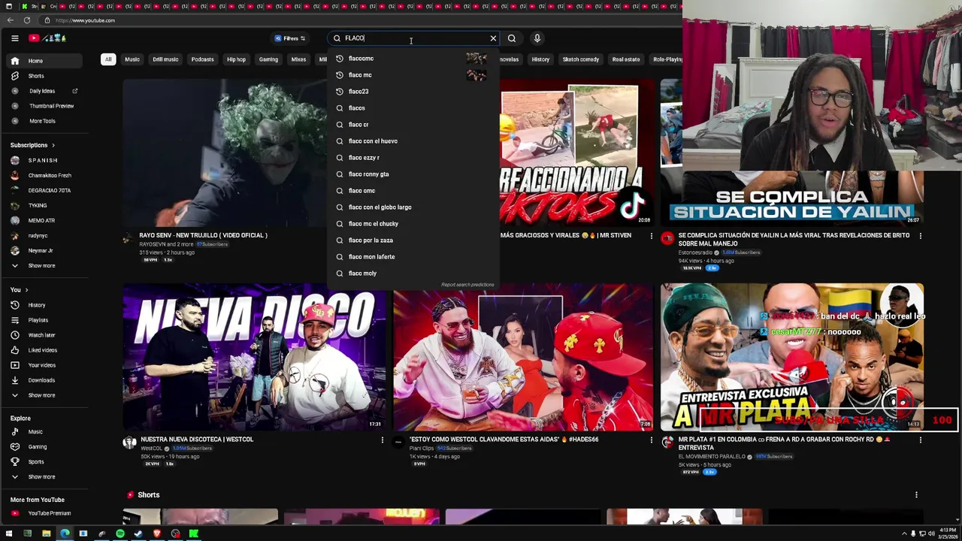Open the NUEVA DISCO Westcol video thumbnail
This screenshot has height=541, width=962.
point(255,357)
